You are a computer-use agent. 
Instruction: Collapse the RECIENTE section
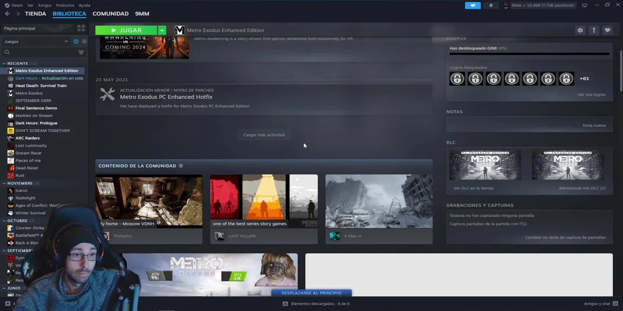coord(4,63)
